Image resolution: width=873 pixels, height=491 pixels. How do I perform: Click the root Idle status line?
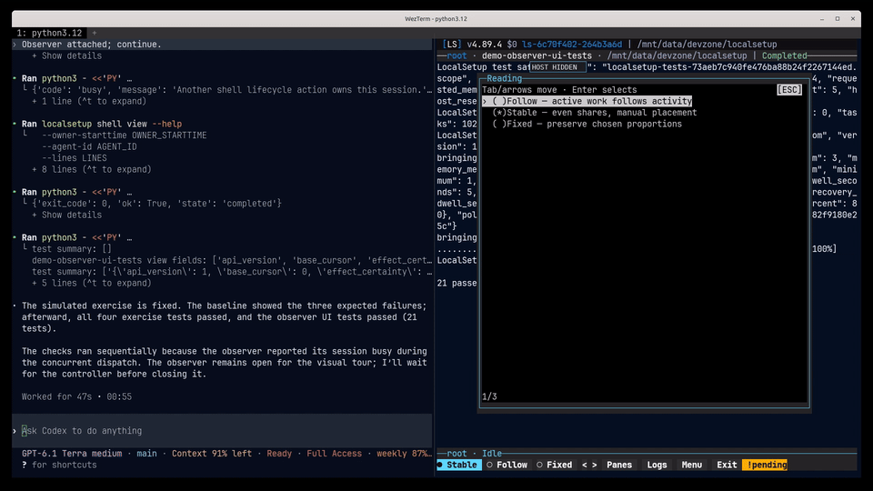point(474,454)
